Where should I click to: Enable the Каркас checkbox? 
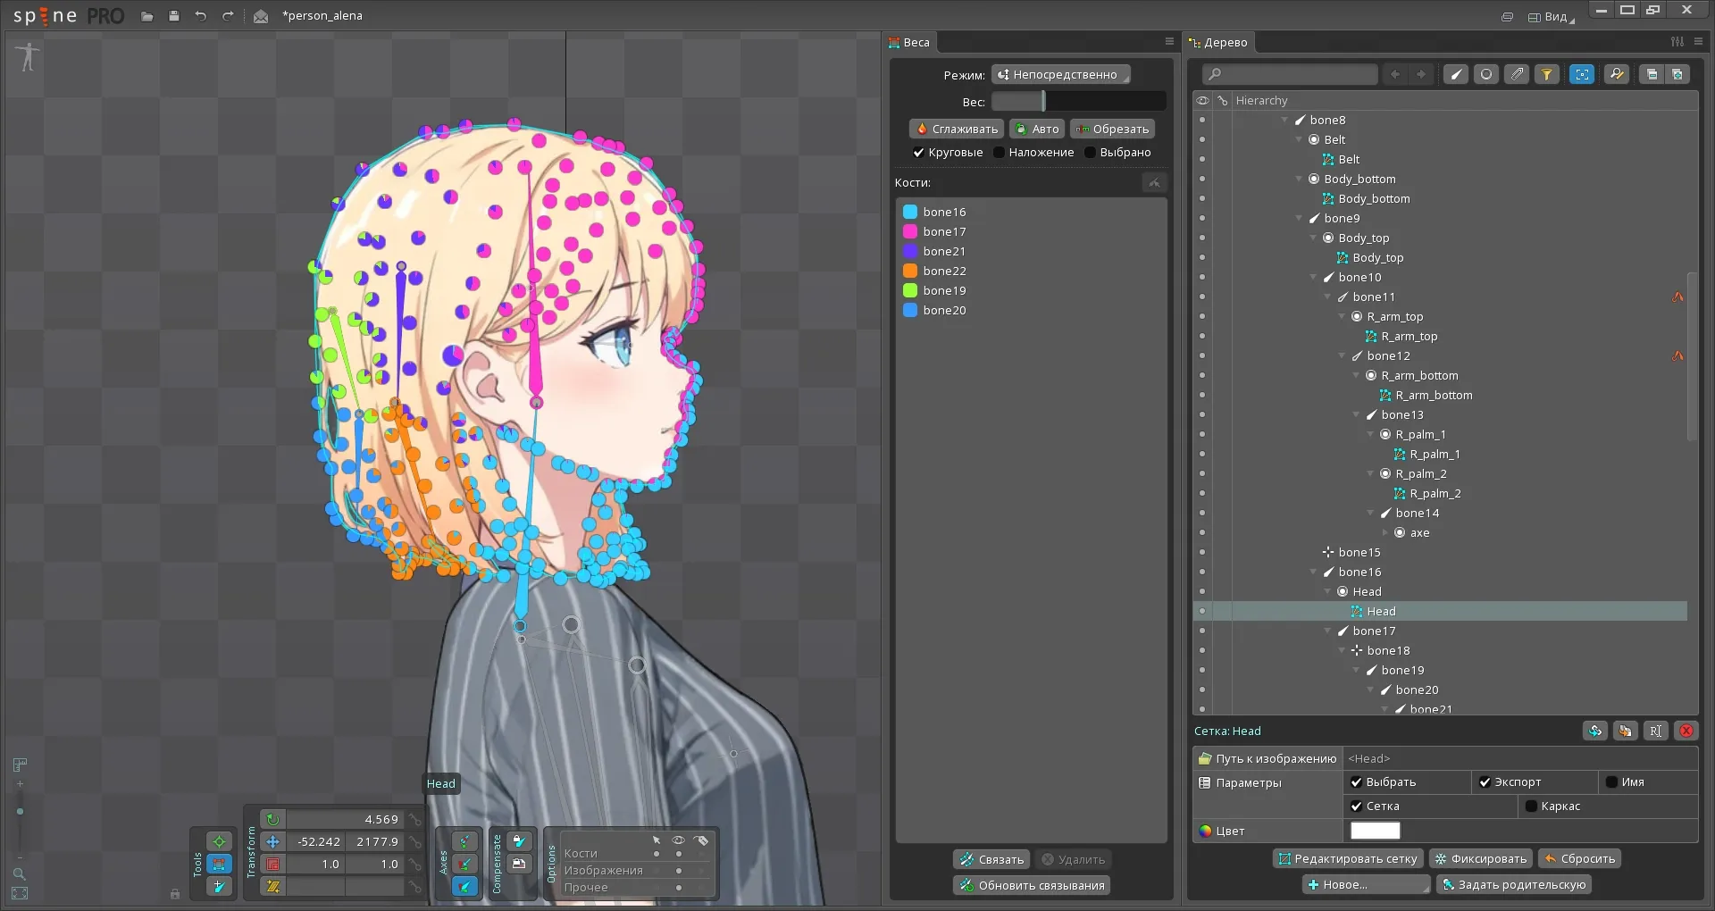(x=1531, y=807)
